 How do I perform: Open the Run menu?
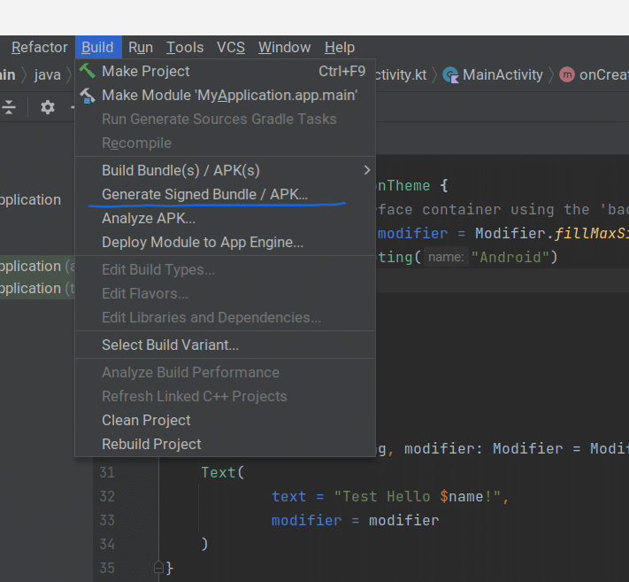141,48
